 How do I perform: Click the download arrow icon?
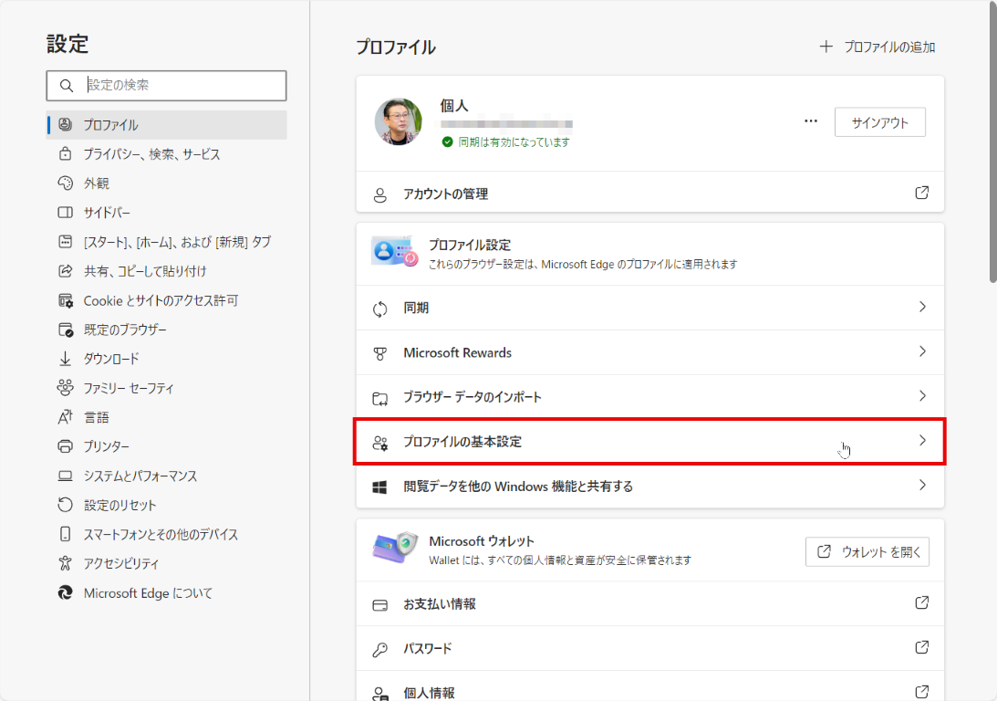(66, 359)
